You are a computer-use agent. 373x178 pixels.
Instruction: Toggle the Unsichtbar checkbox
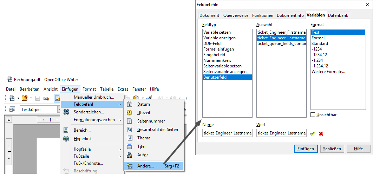313,114
